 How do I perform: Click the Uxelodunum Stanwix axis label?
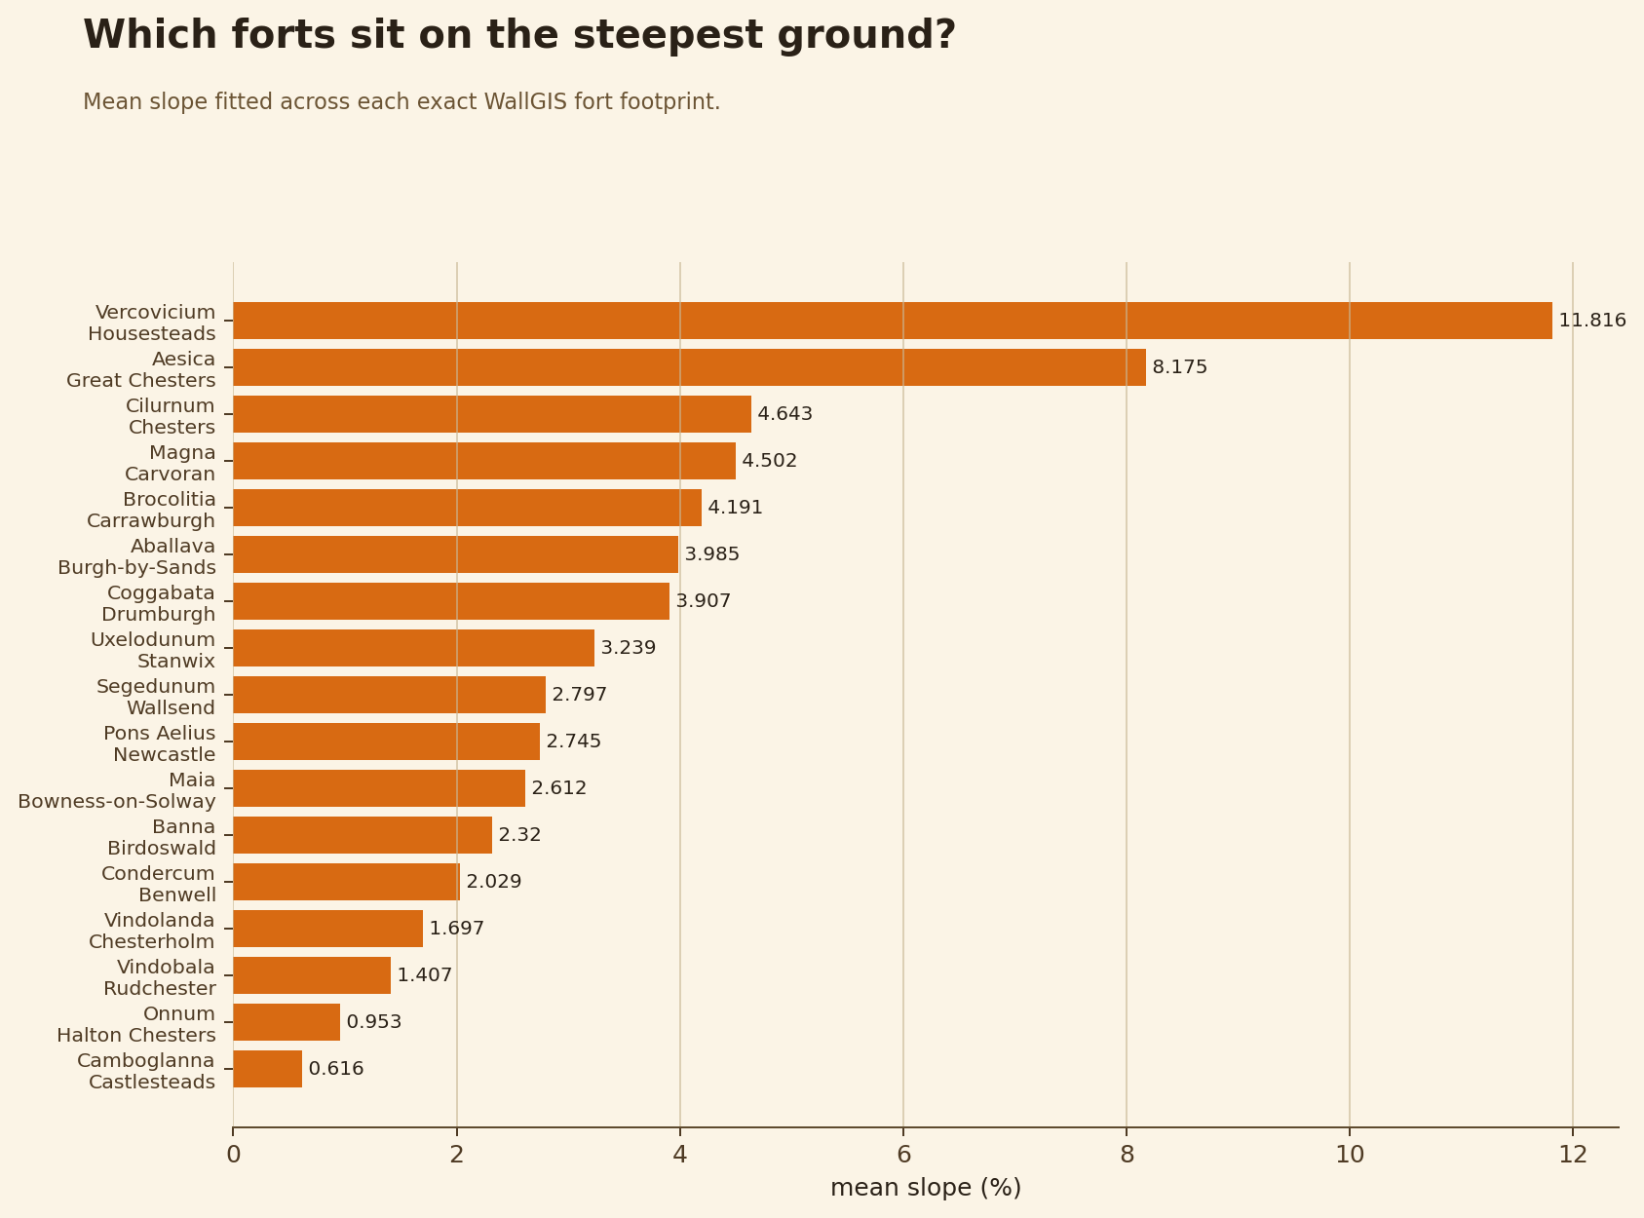[153, 650]
